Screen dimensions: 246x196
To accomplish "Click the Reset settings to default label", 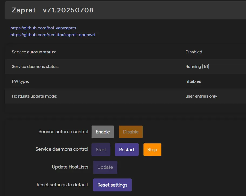I will click(62, 185).
